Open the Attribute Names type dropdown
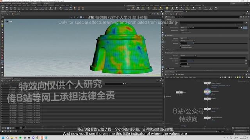This screenshot has height=140, width=250. (x=184, y=28)
